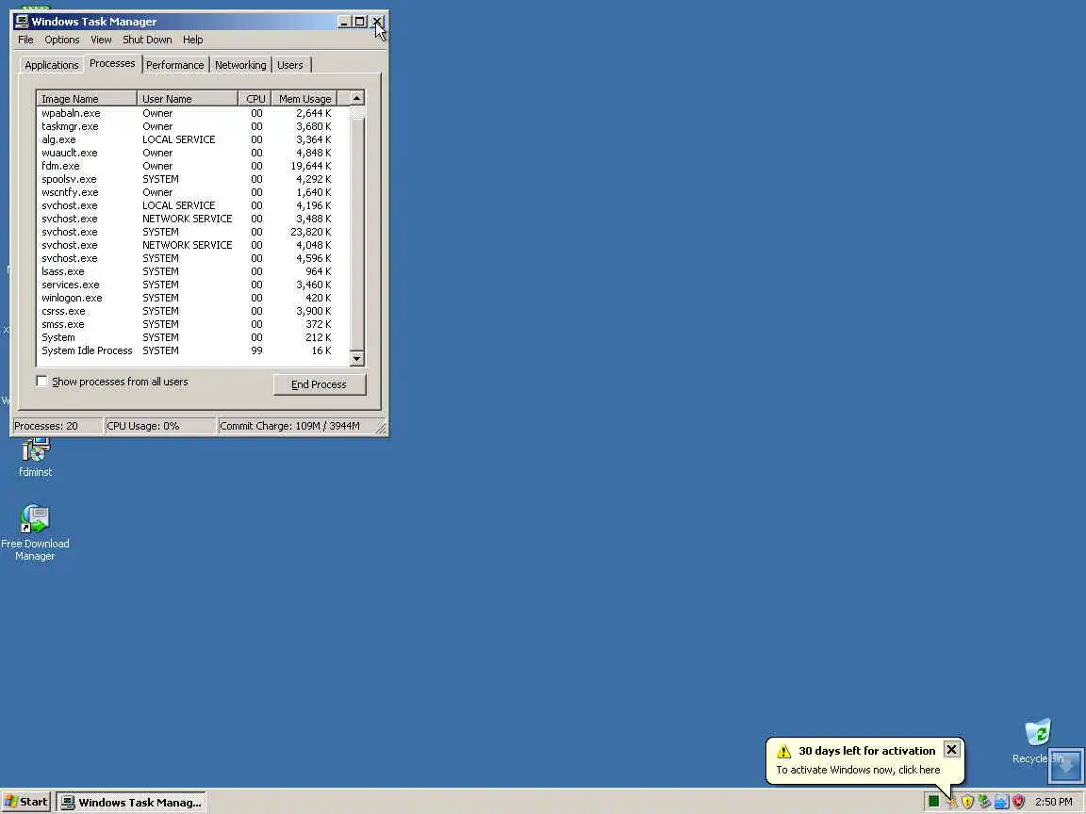Image resolution: width=1086 pixels, height=814 pixels.
Task: Click the process list scroll up arrow
Action: (x=356, y=98)
